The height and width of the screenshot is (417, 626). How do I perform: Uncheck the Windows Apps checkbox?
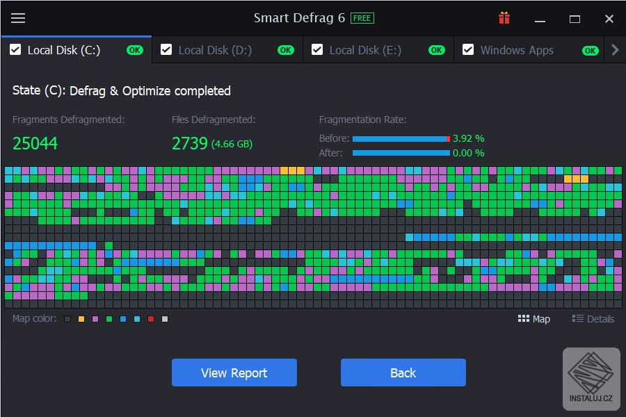tap(468, 50)
